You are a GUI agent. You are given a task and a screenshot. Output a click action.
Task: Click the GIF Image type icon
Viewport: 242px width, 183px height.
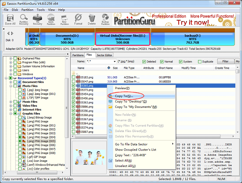click(x=24, y=157)
